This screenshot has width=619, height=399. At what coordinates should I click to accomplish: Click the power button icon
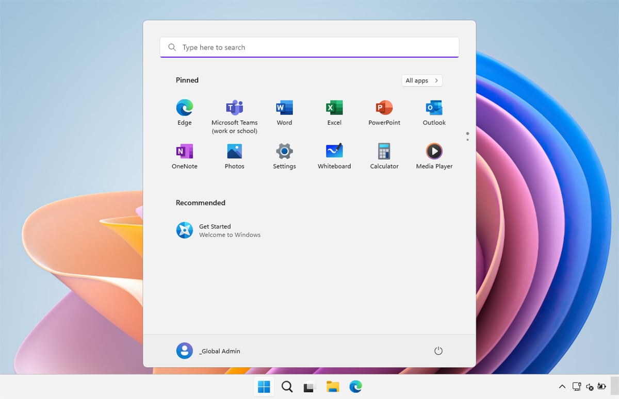[x=438, y=351]
